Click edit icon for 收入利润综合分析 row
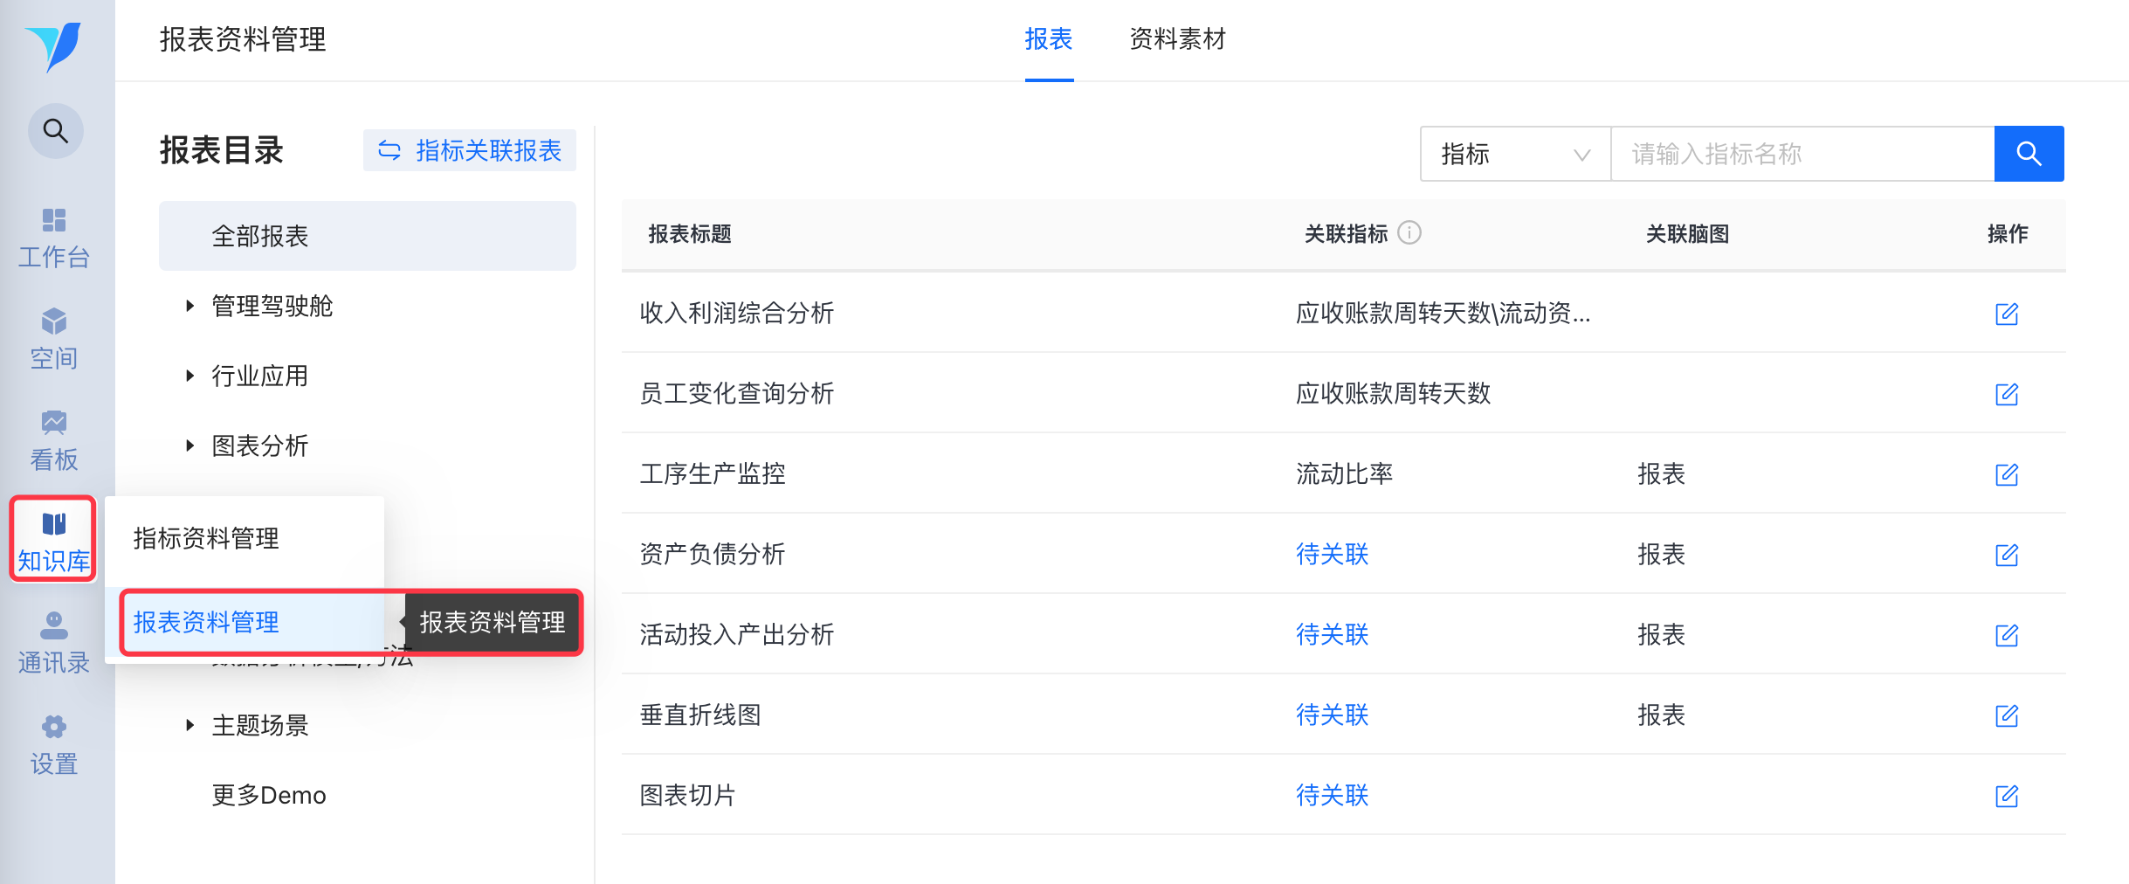 click(2006, 314)
